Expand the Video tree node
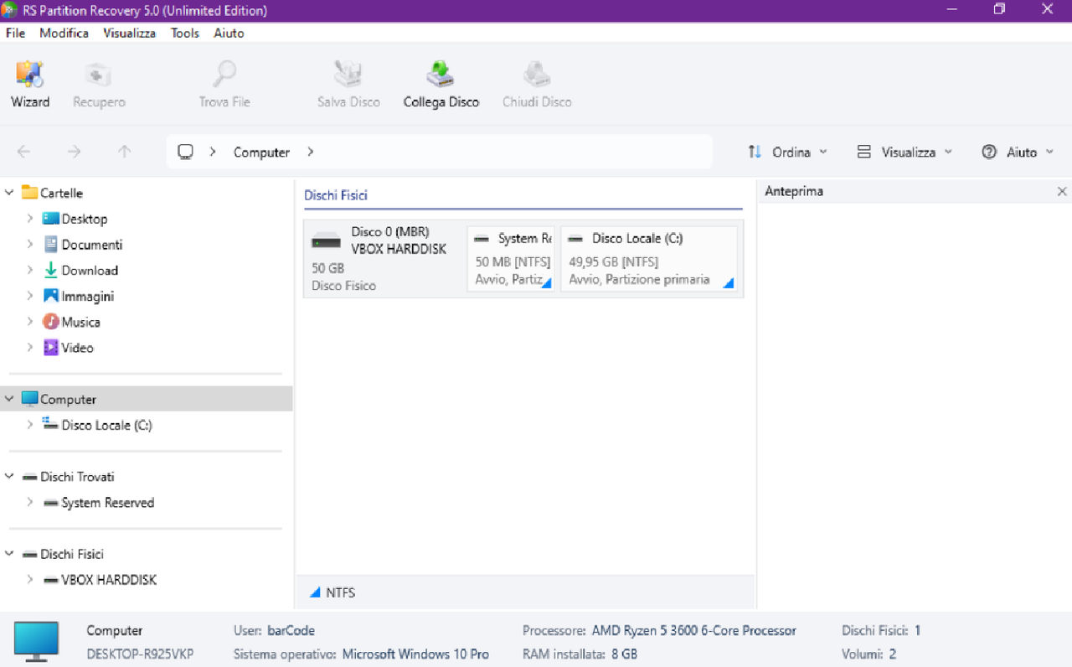This screenshot has height=667, width=1072. 30,348
